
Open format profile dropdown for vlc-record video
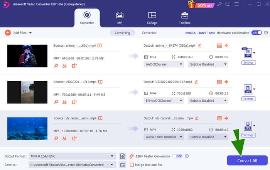coord(254,125)
